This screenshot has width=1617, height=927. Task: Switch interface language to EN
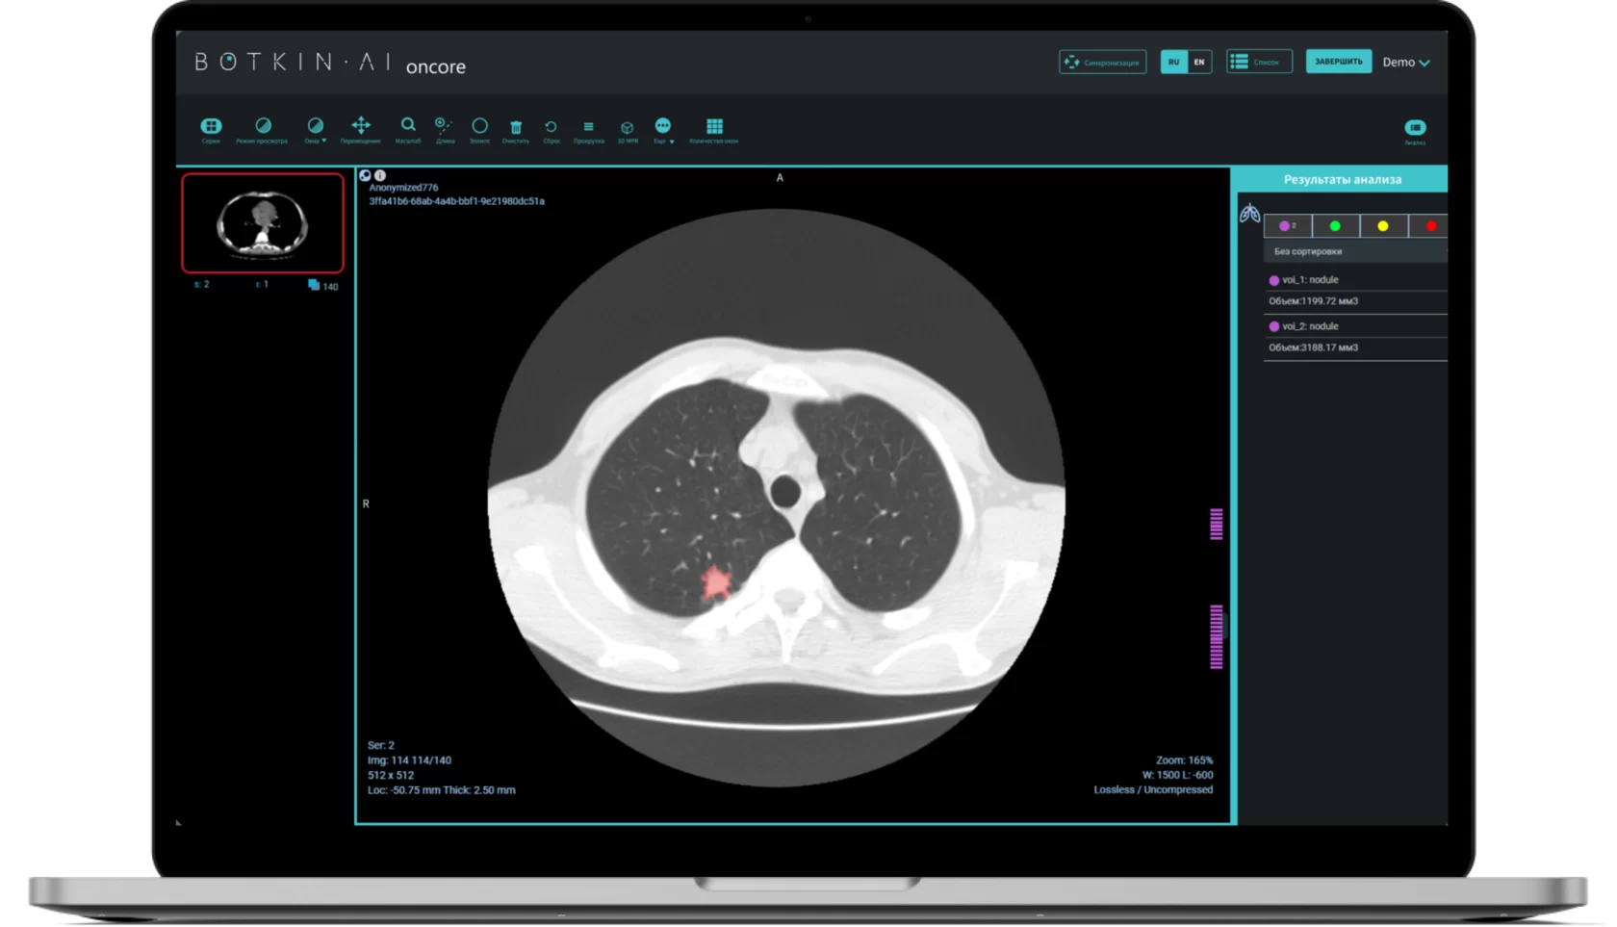(x=1199, y=62)
